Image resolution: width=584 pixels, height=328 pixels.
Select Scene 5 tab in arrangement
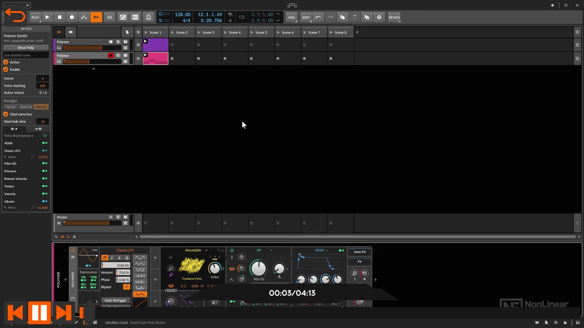261,32
